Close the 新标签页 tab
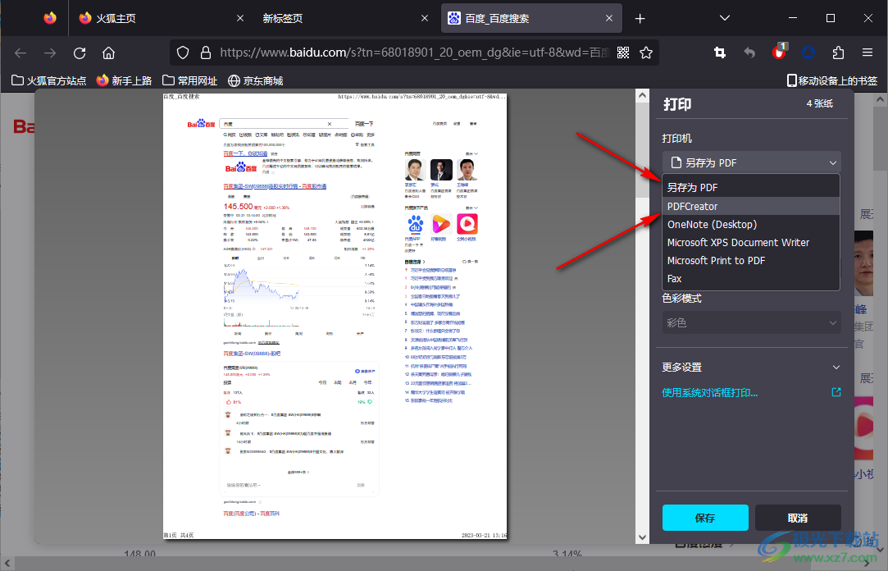This screenshot has width=888, height=571. coord(425,18)
